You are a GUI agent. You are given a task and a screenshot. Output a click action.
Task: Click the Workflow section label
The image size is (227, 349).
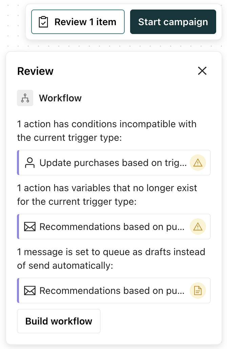60,98
